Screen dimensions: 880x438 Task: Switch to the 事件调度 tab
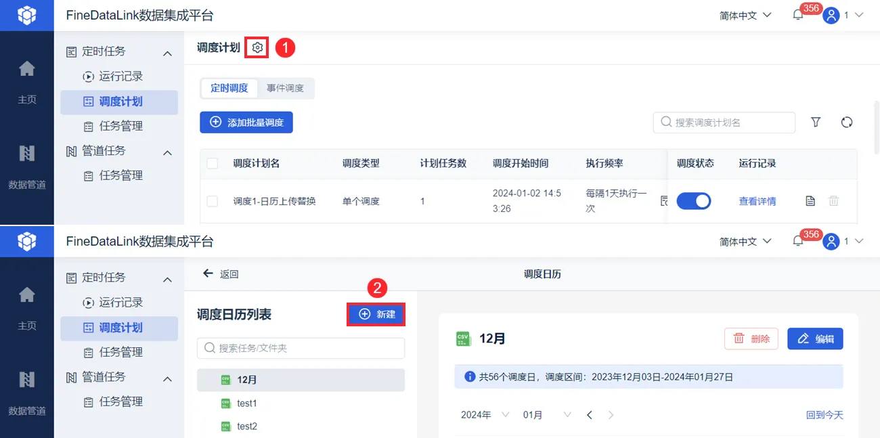pos(285,88)
